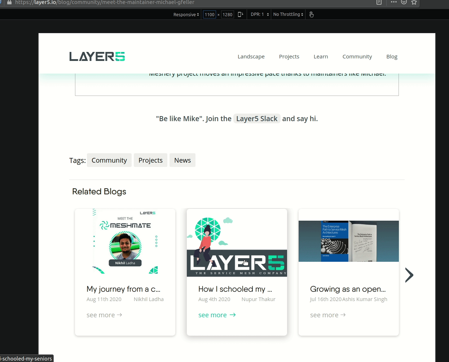Open the Projects navigation item
The height and width of the screenshot is (362, 449).
pyautogui.click(x=289, y=57)
